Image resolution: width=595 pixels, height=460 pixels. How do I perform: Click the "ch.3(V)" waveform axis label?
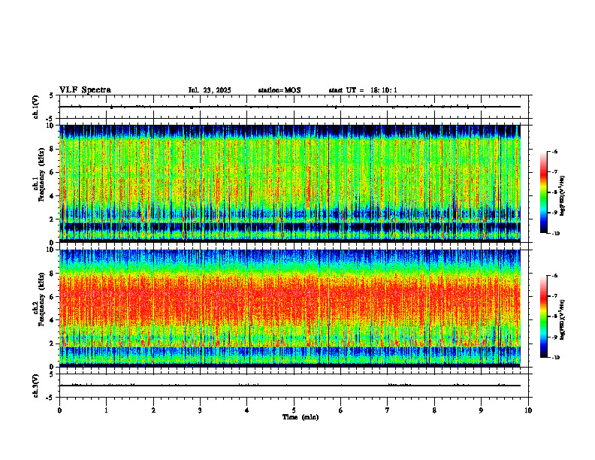click(36, 386)
